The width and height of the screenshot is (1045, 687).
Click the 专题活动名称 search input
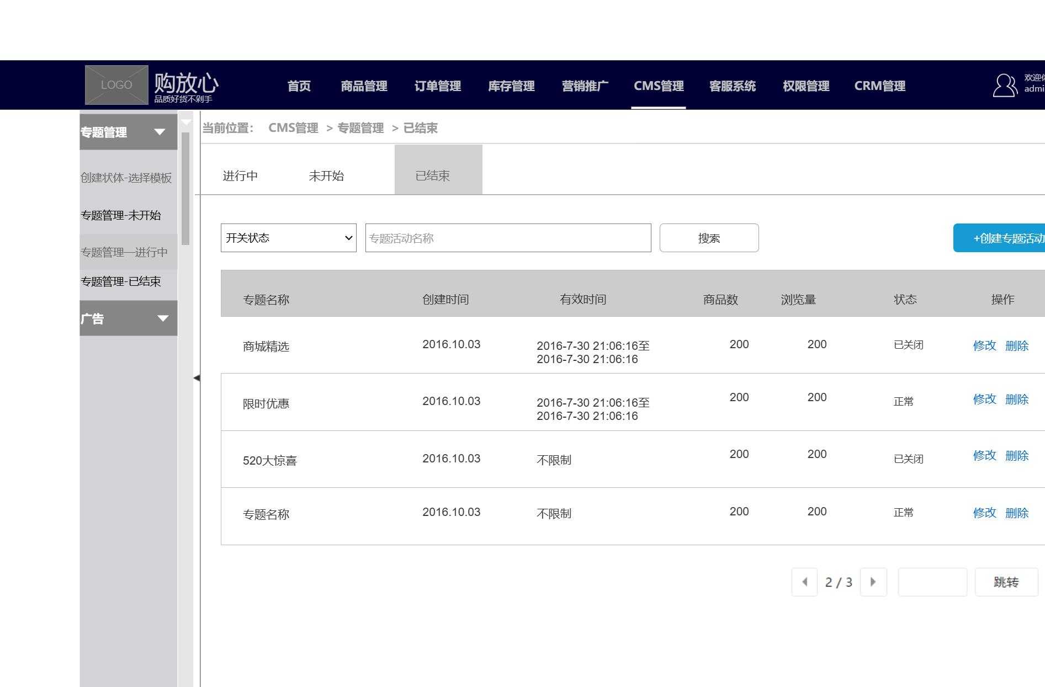tap(507, 238)
